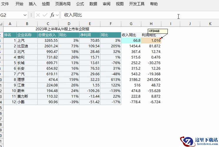Expand the dropdown next to fx
Viewport: 219px width, 147px height.
(57, 15)
